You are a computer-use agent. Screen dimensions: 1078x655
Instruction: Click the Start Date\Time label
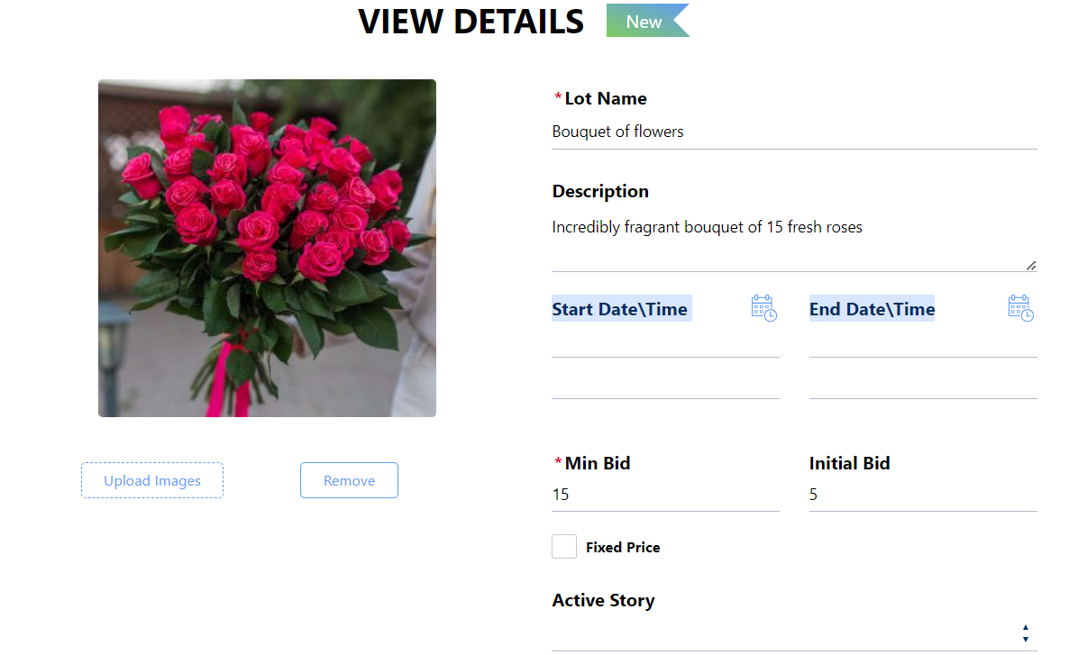pyautogui.click(x=620, y=309)
